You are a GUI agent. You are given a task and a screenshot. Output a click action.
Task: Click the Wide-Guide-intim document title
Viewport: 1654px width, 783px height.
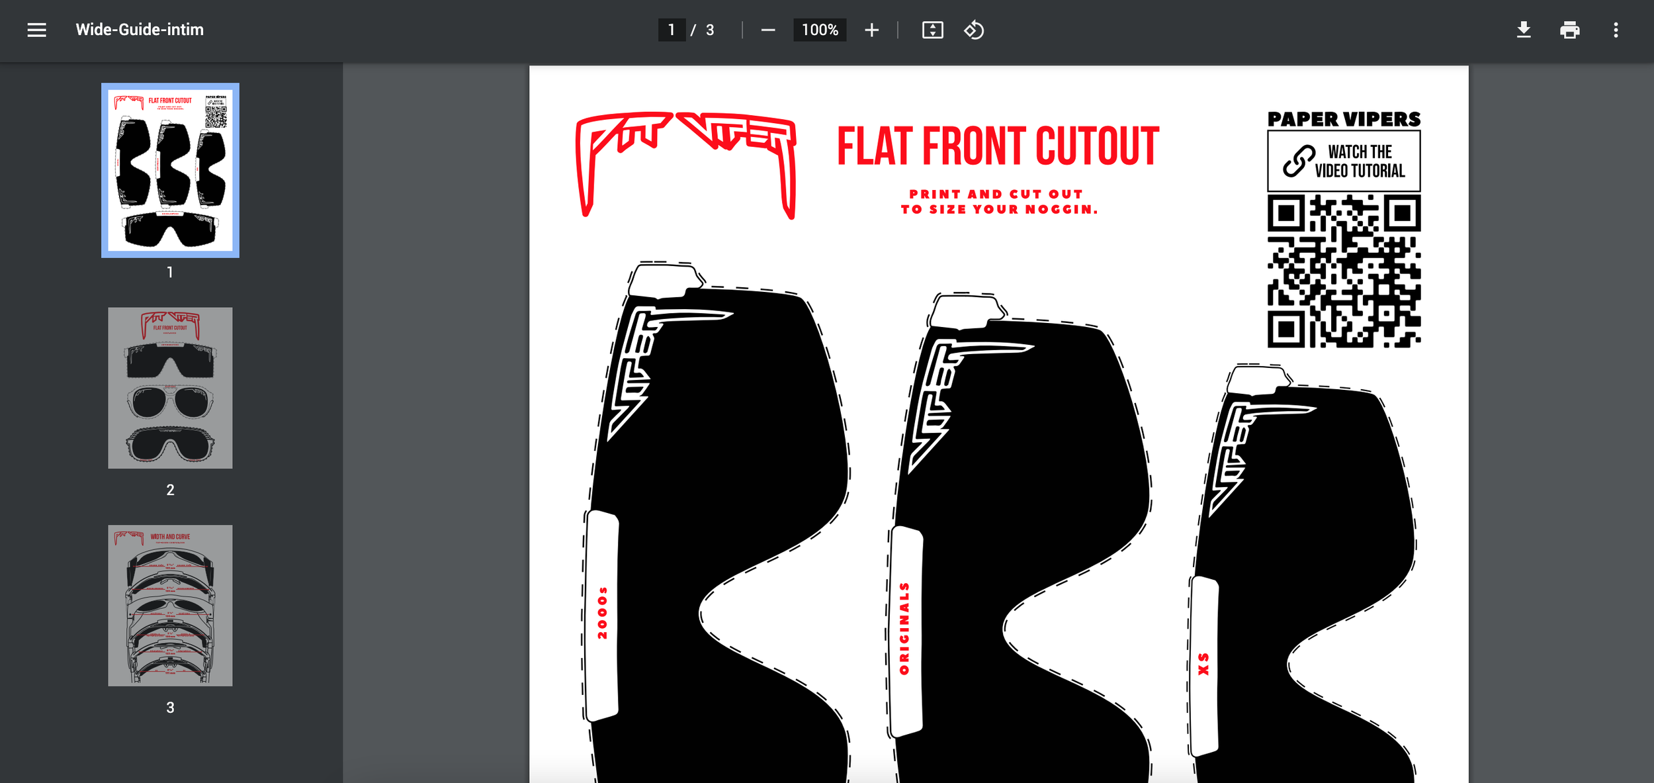[x=140, y=30]
